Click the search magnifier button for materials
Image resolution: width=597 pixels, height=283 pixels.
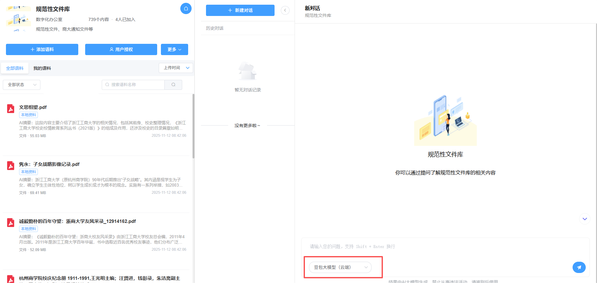click(x=173, y=85)
